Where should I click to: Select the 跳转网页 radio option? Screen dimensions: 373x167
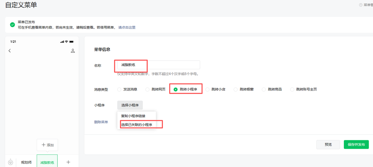[x=147, y=89]
